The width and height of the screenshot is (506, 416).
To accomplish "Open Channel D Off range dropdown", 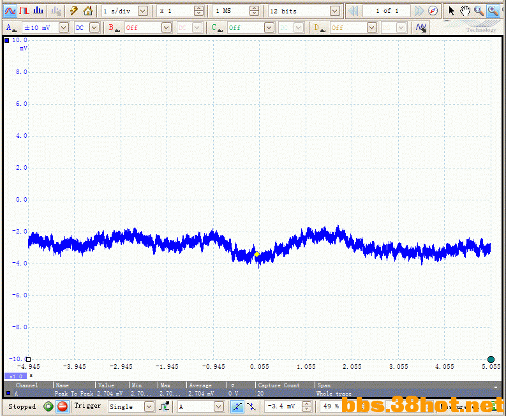I will coord(372,28).
